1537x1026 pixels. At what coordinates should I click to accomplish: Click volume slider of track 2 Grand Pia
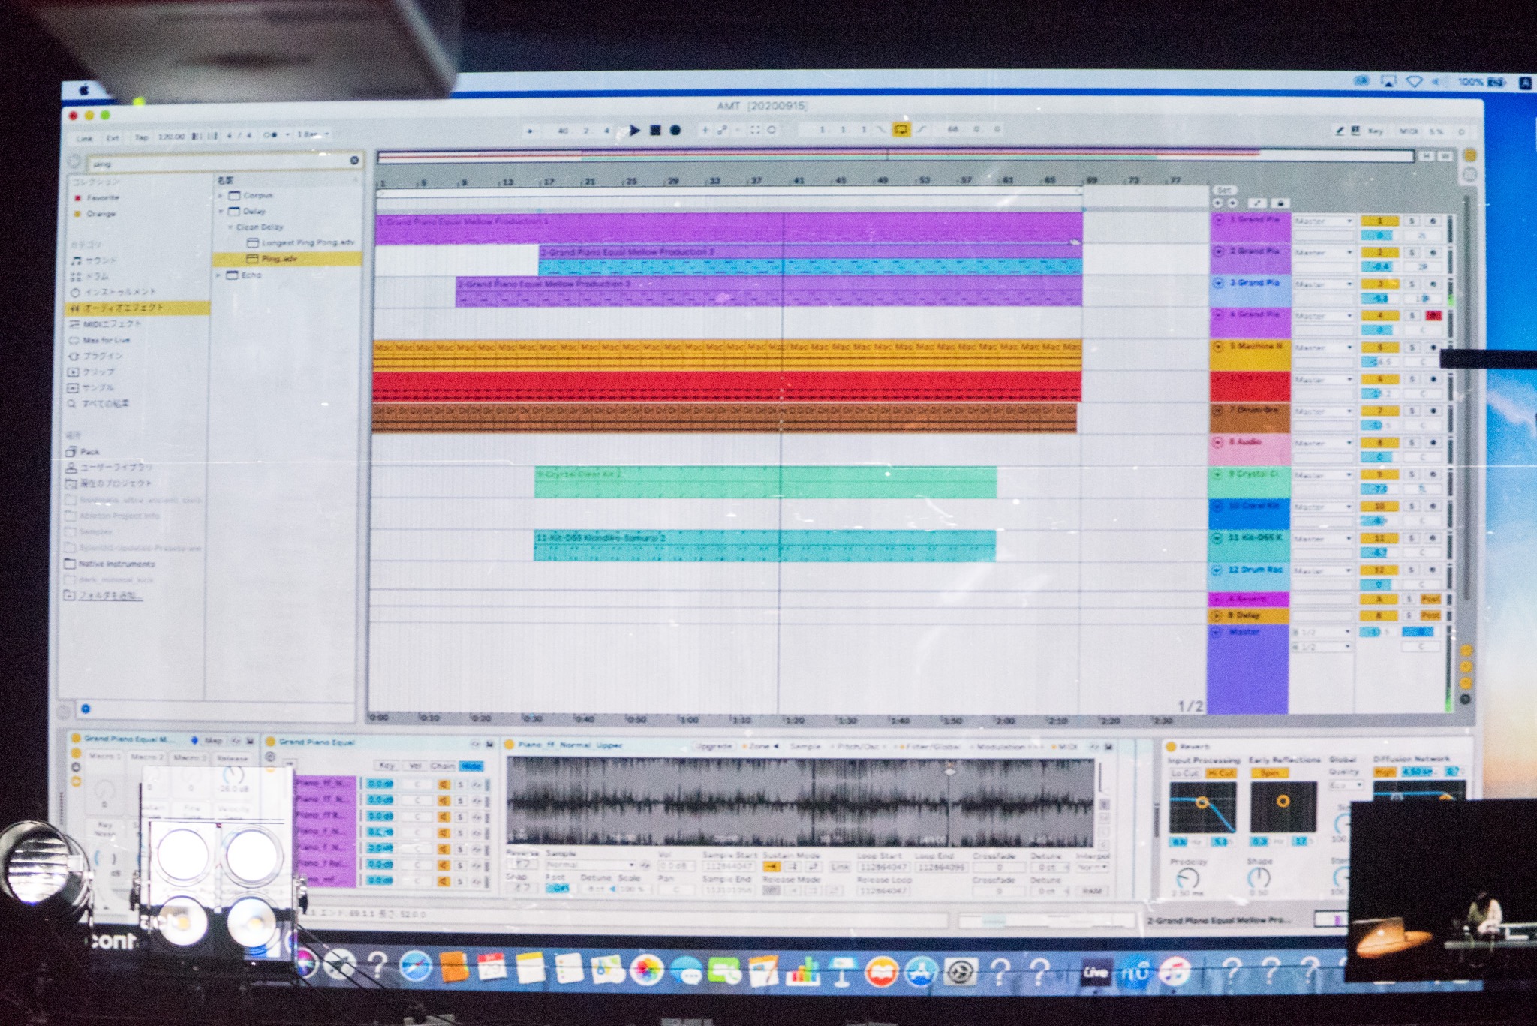pyautogui.click(x=1380, y=266)
